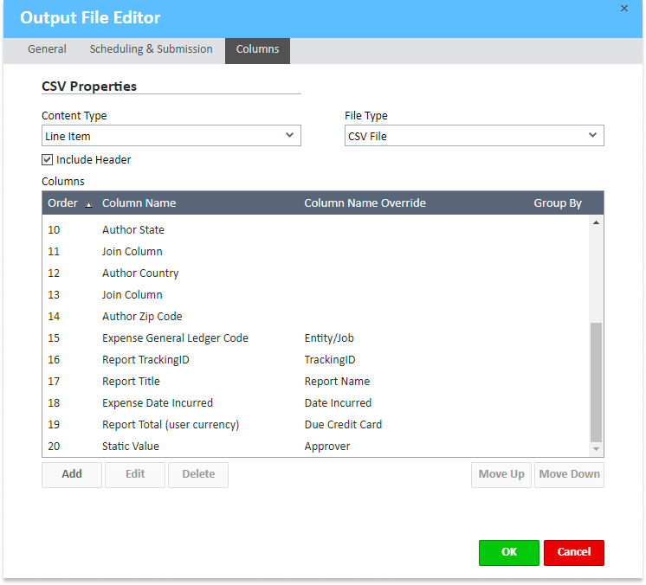Click scrollbar up arrow in Columns list

coord(596,223)
